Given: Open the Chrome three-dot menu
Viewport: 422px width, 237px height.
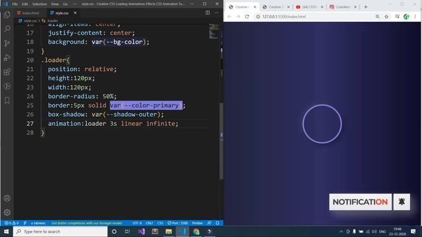Looking at the screenshot, I should coord(415,16).
